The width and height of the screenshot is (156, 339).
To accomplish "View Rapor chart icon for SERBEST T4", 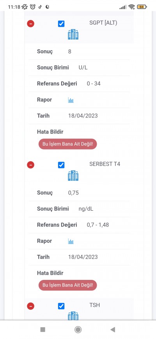I will tap(71, 241).
